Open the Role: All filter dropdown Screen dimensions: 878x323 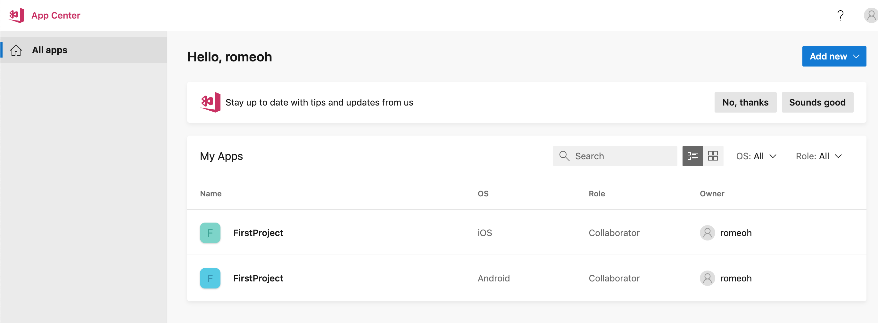818,156
